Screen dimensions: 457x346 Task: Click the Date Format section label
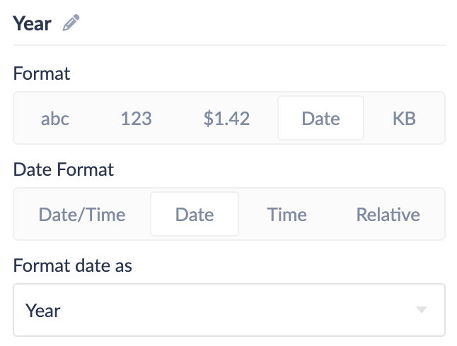64,169
